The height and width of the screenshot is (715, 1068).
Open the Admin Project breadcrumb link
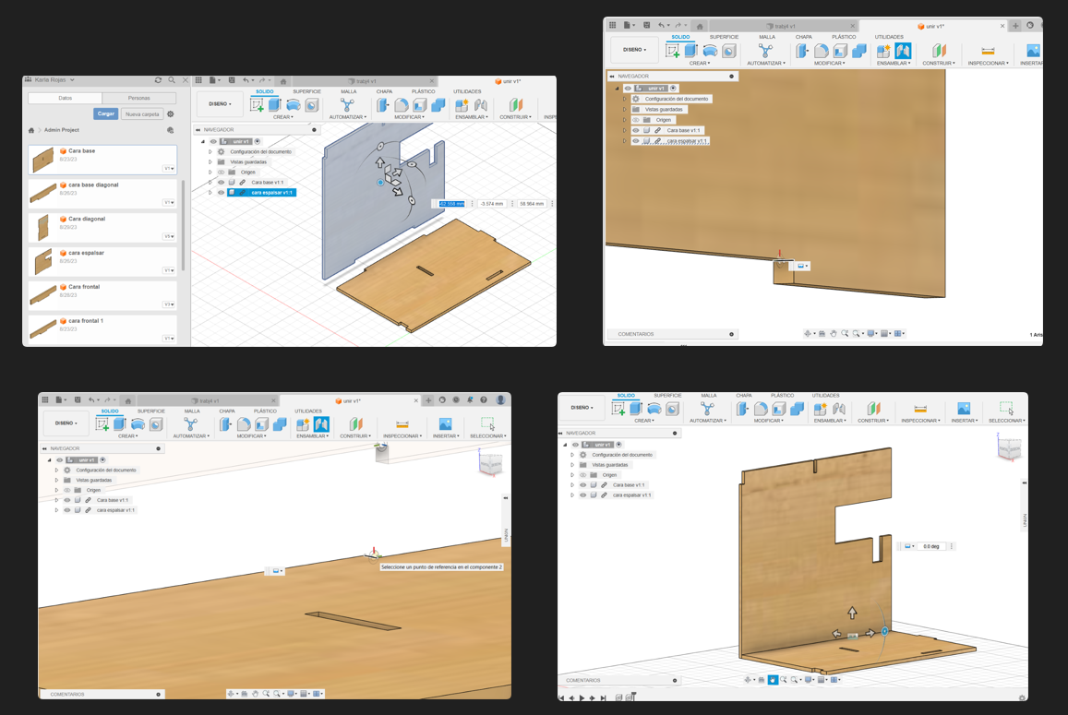62,130
